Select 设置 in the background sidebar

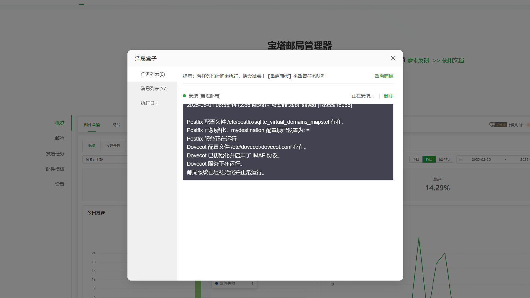[60, 184]
